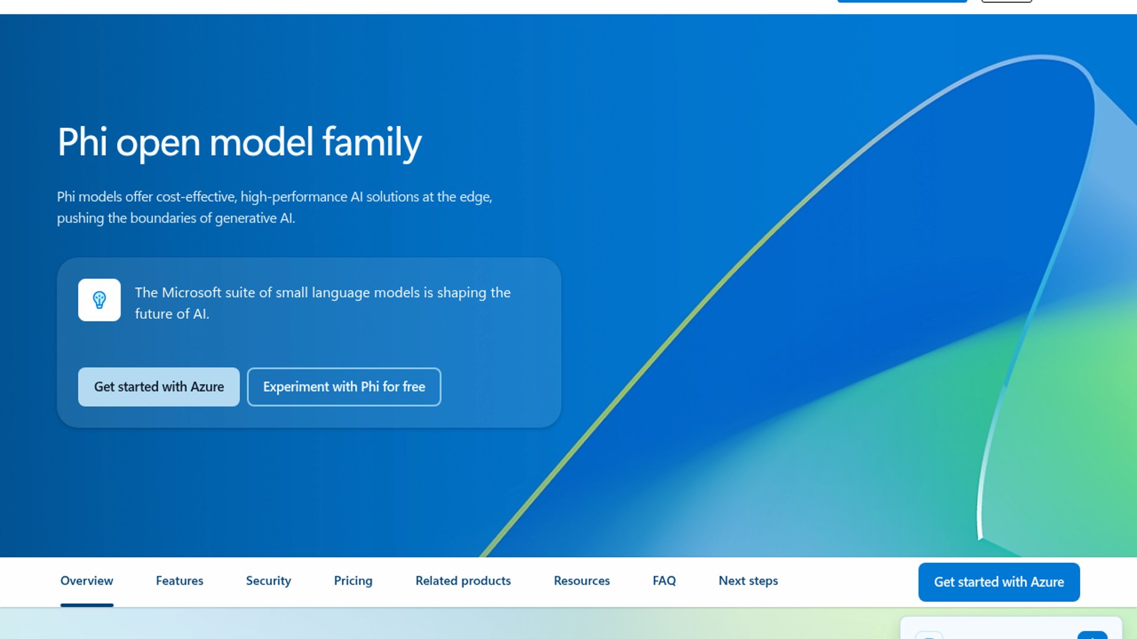Click the Phi open model family heading
This screenshot has width=1137, height=639.
coord(239,143)
